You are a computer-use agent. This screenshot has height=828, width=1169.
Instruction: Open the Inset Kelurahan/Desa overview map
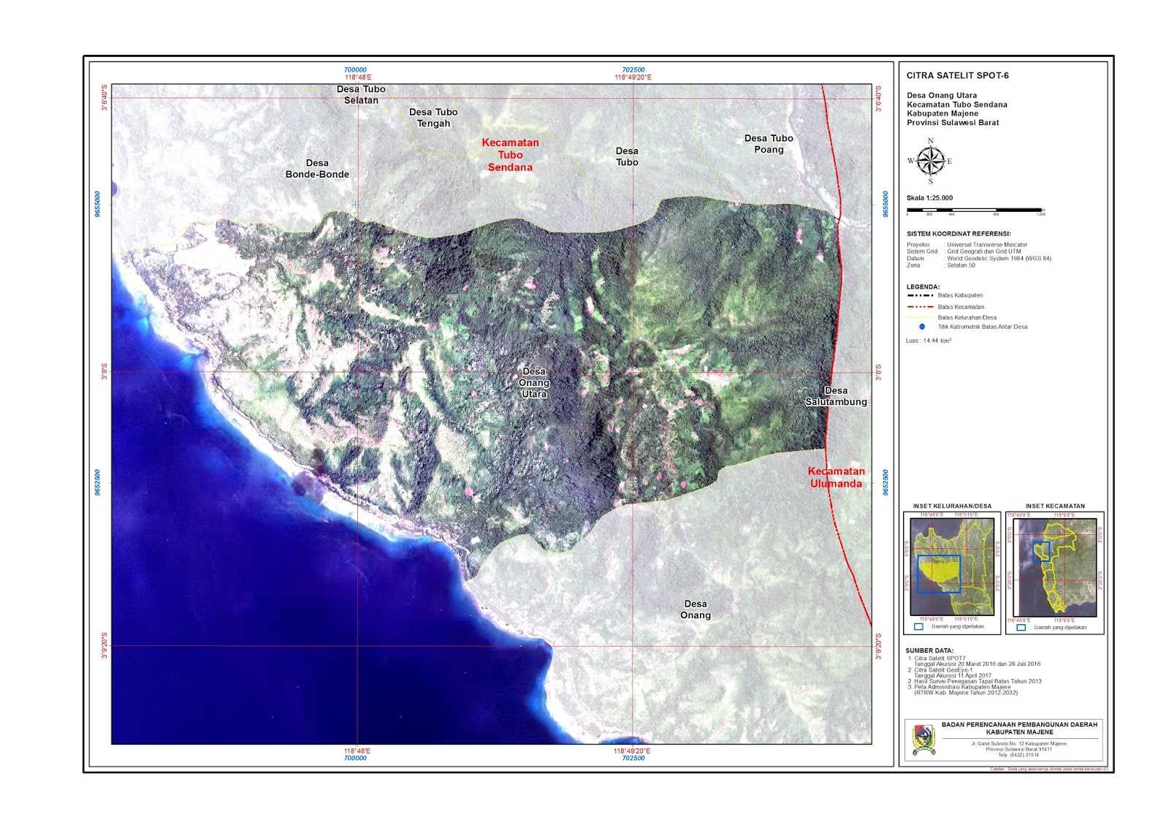coord(952,566)
